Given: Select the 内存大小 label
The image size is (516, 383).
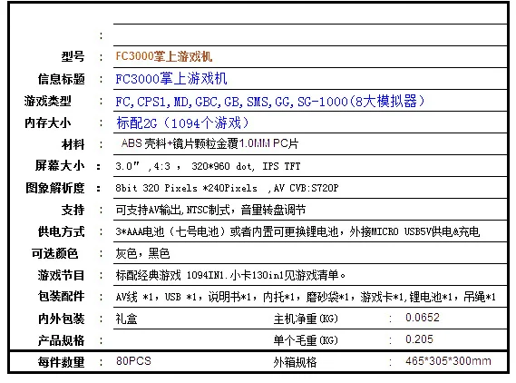Looking at the screenshot, I should click(x=47, y=123).
